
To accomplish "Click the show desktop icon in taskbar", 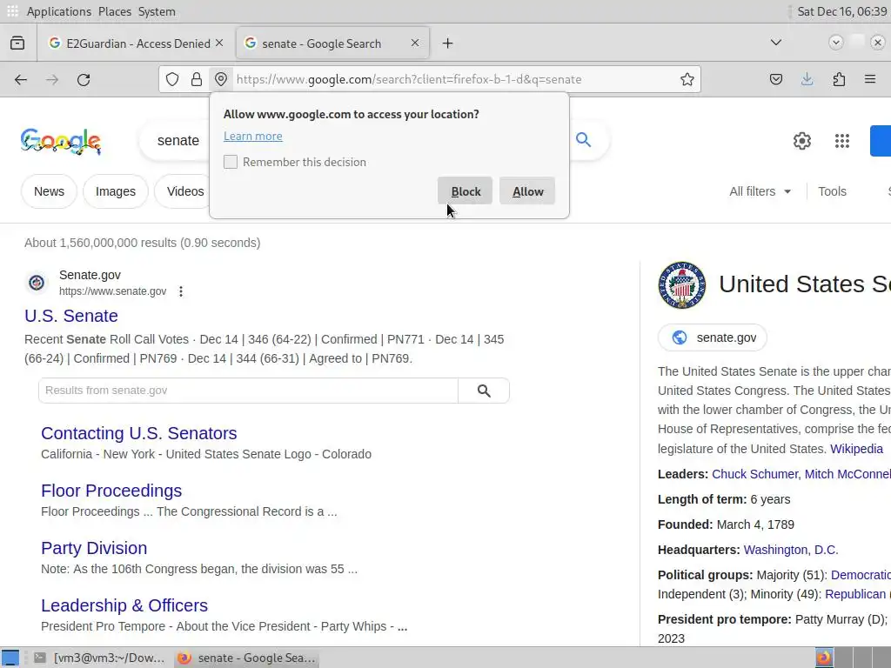I will pos(10,658).
